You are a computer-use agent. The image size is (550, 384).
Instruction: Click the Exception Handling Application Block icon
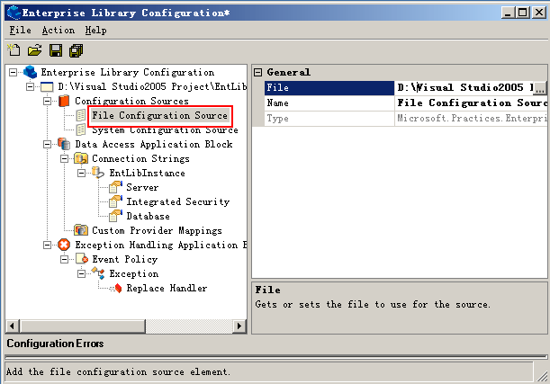[64, 245]
